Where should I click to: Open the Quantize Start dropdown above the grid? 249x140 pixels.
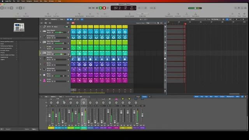coord(151,23)
